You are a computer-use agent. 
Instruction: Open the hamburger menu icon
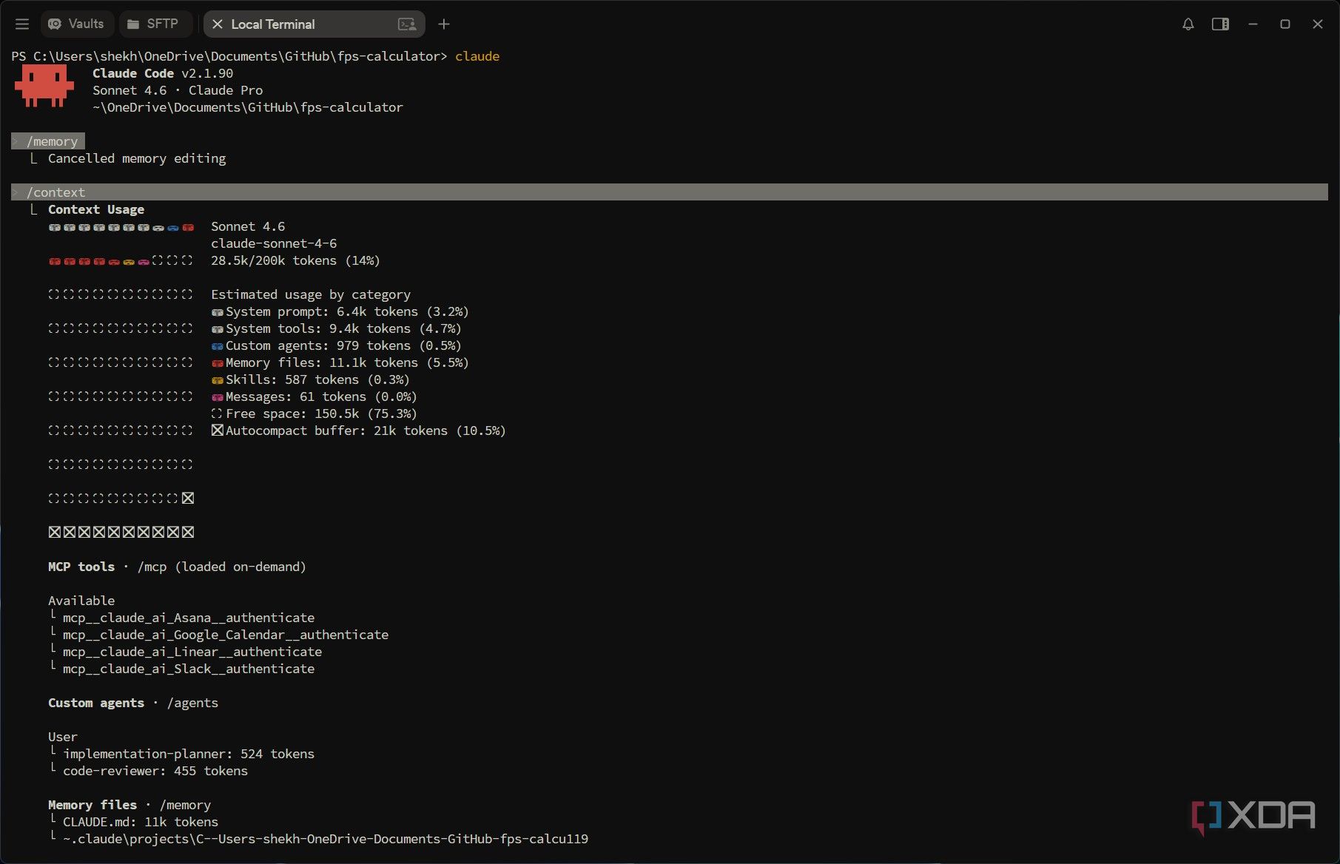click(22, 24)
